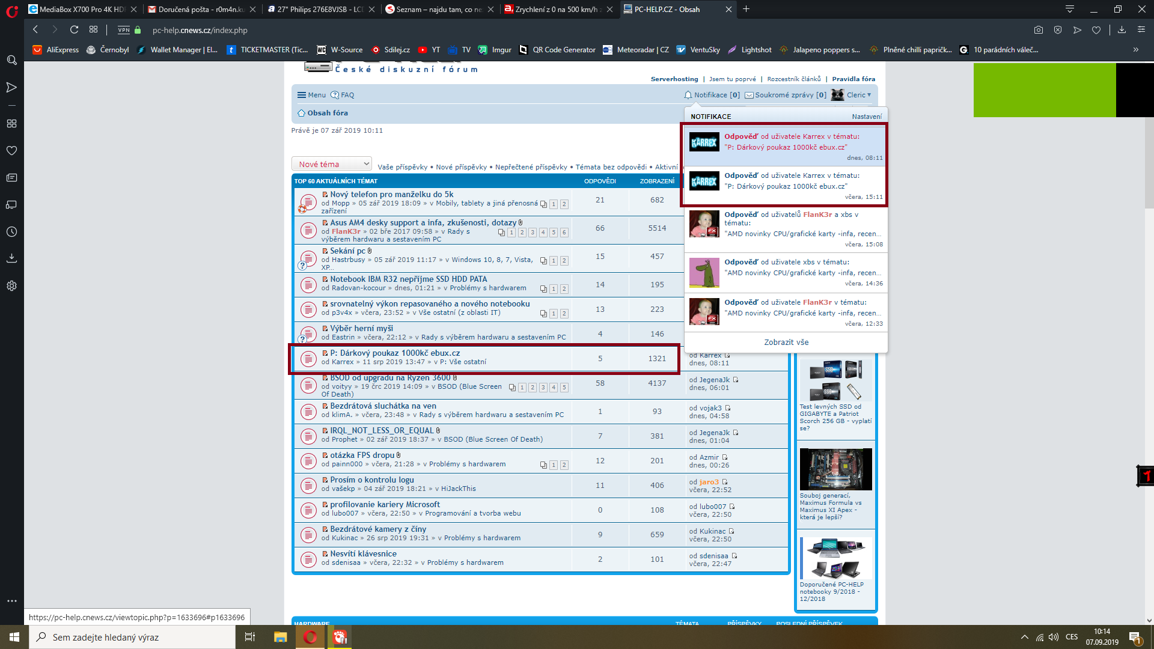Expand the Nové téma dropdown
Image resolution: width=1154 pixels, height=649 pixels.
point(331,164)
